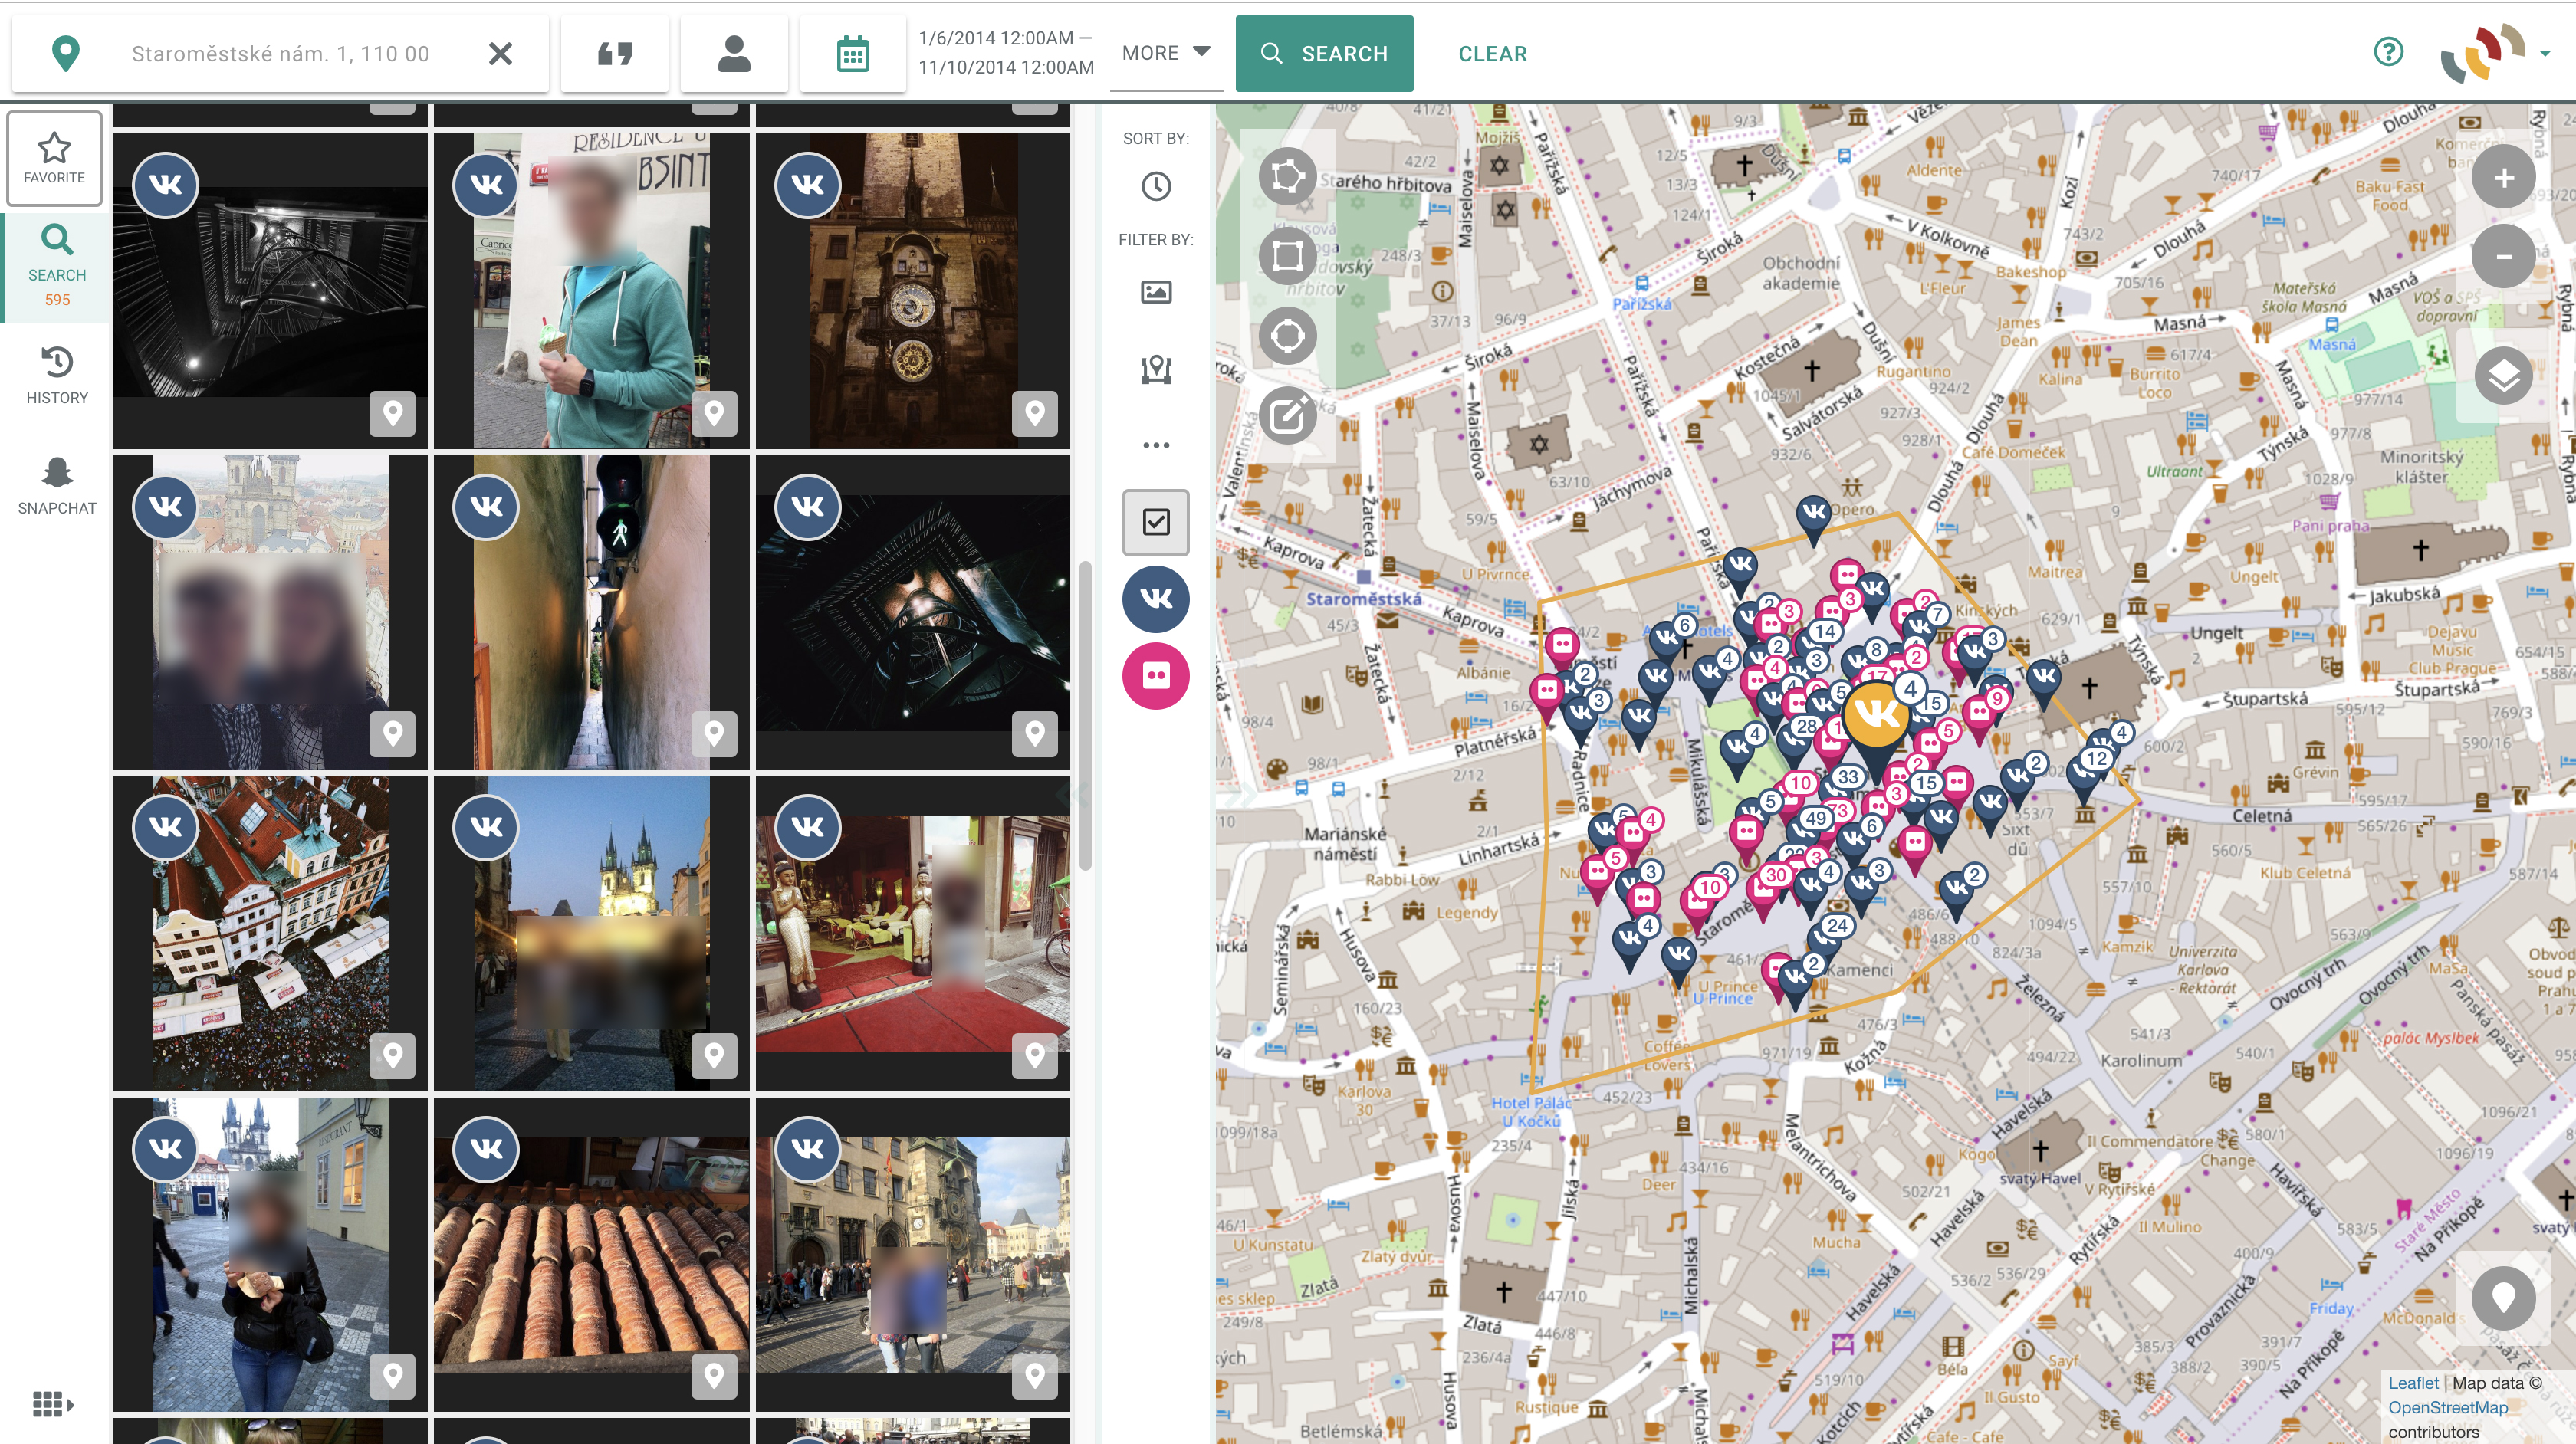Toggle the pink Flickr source filter
The width and height of the screenshot is (2576, 1444).
1156,676
